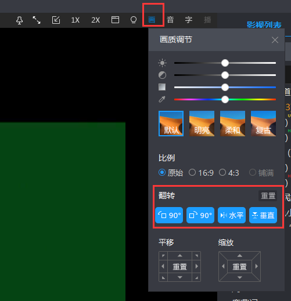Flip the video with 垂直 button
This screenshot has width=291, height=301.
[x=263, y=215]
